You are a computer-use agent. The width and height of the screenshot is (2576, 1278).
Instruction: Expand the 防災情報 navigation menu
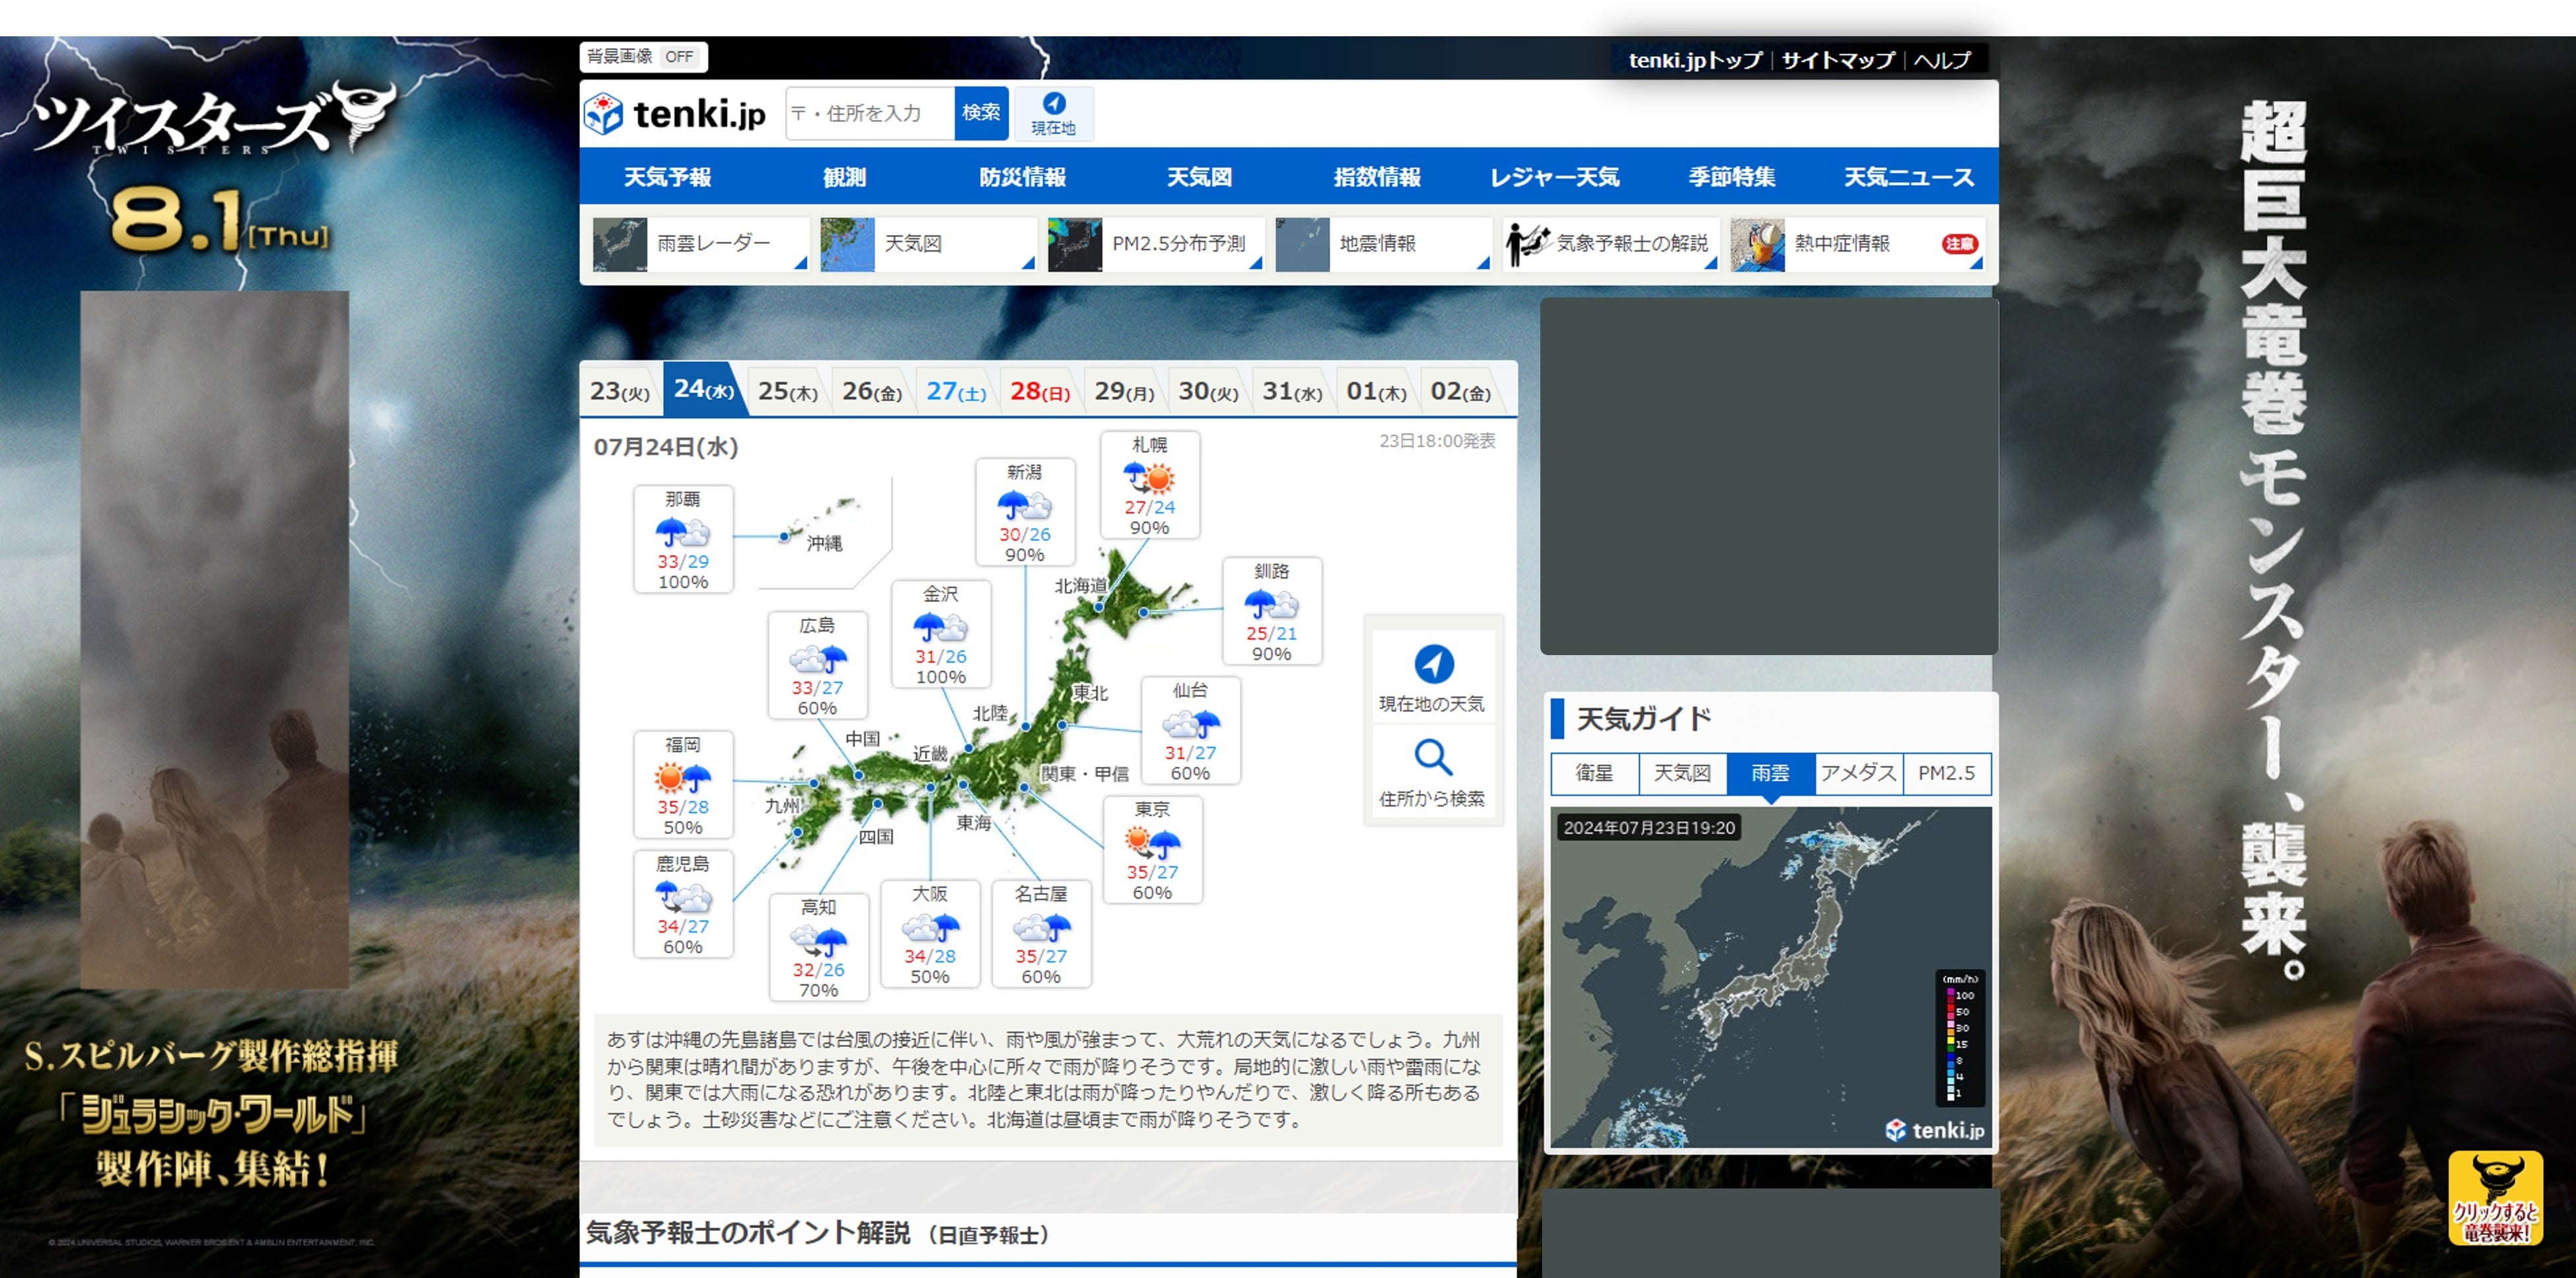[1022, 177]
